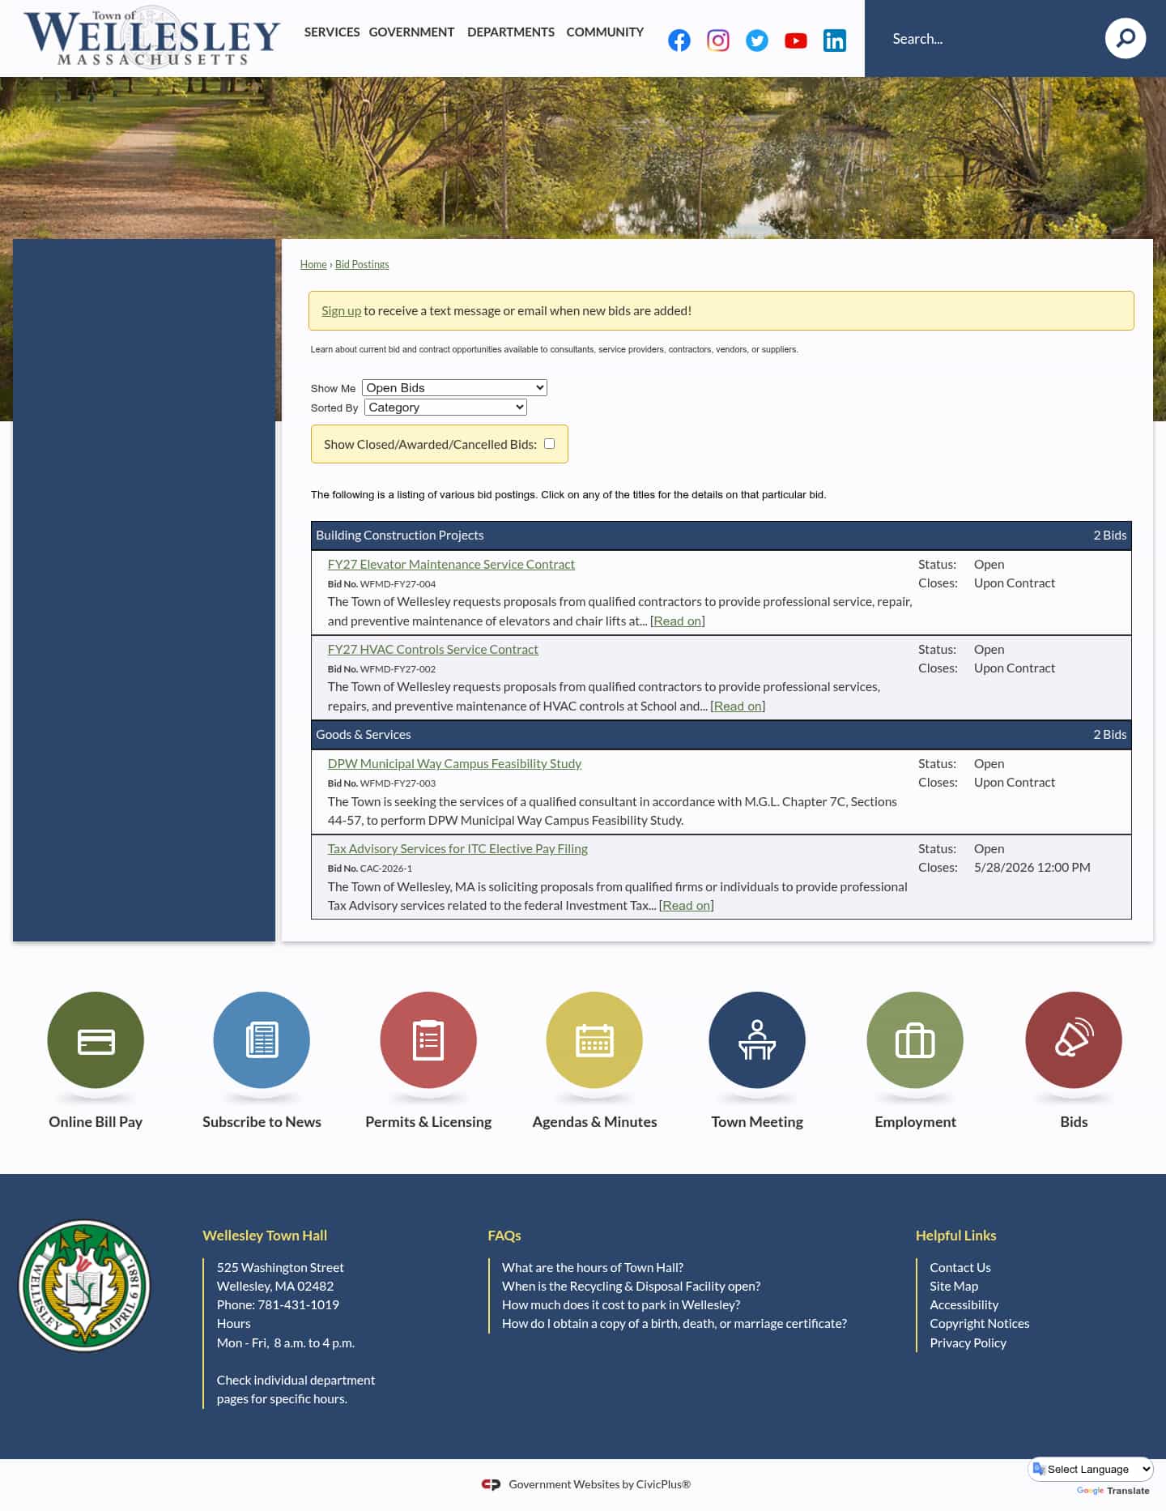Open the Departments menu
Image resolution: width=1166 pixels, height=1511 pixels.
pyautogui.click(x=511, y=32)
